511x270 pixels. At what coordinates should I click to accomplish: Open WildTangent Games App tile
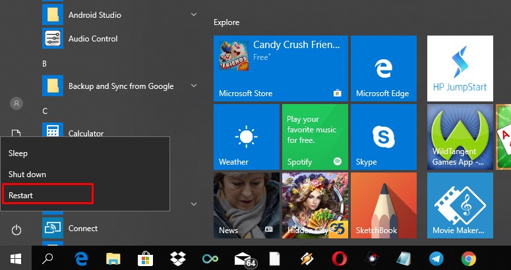point(460,137)
